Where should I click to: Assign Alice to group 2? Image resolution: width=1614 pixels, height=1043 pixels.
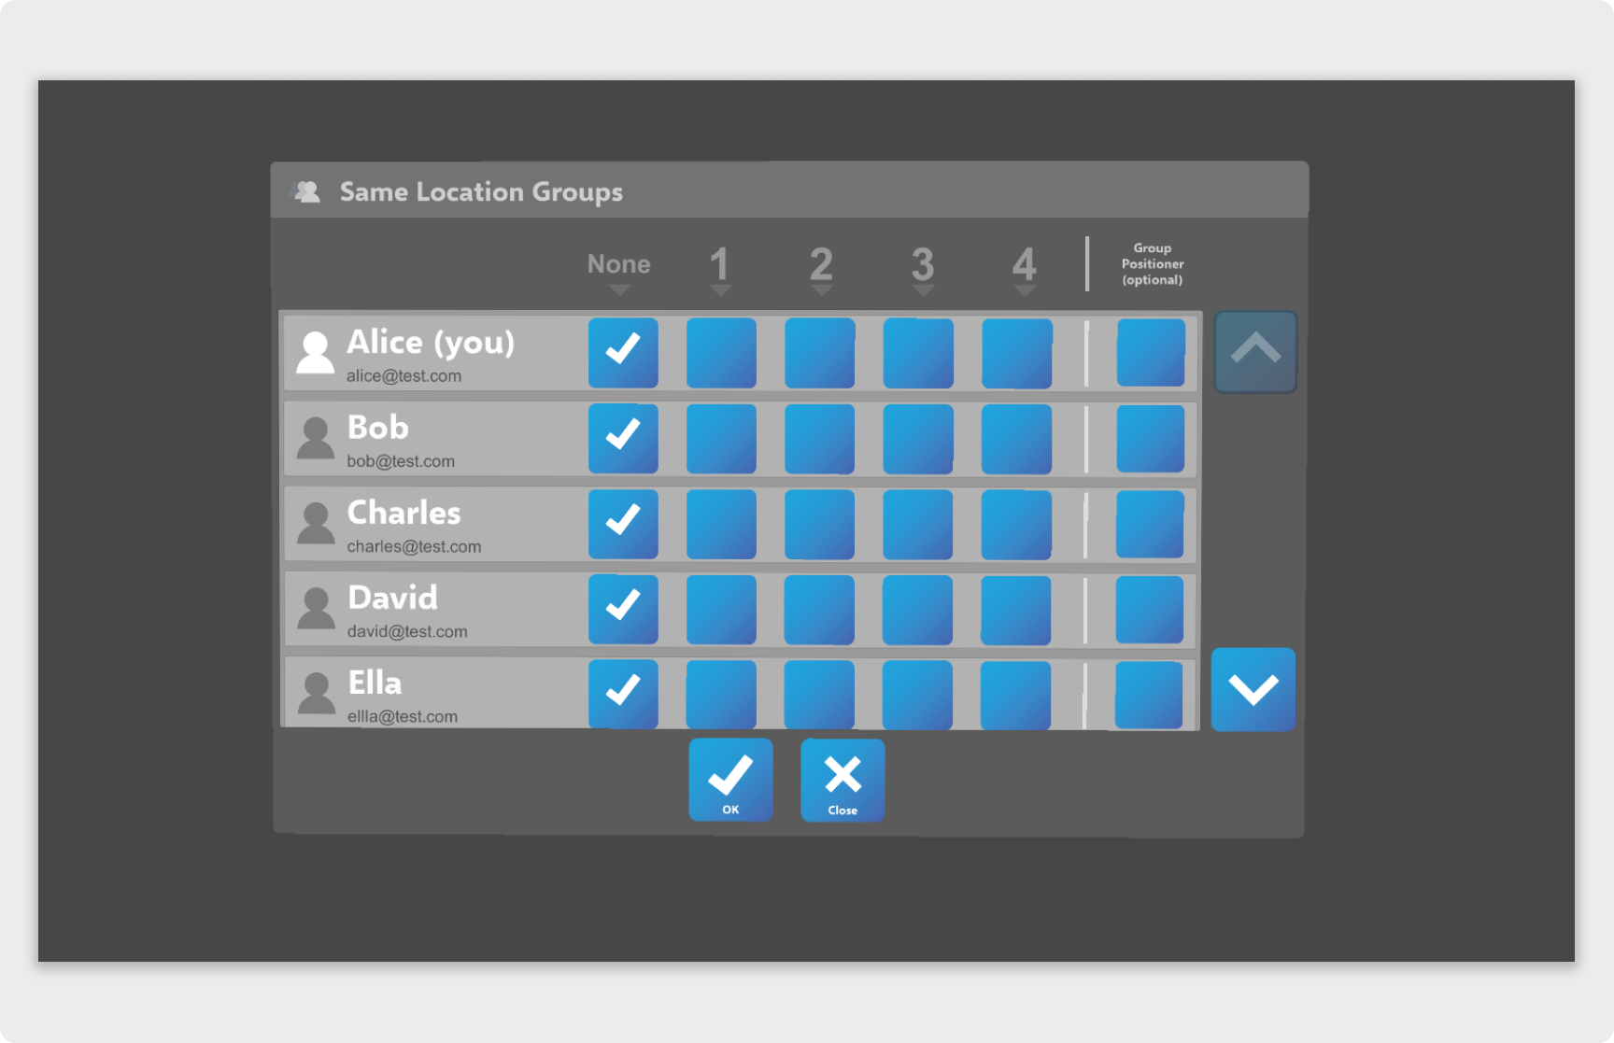click(x=819, y=353)
